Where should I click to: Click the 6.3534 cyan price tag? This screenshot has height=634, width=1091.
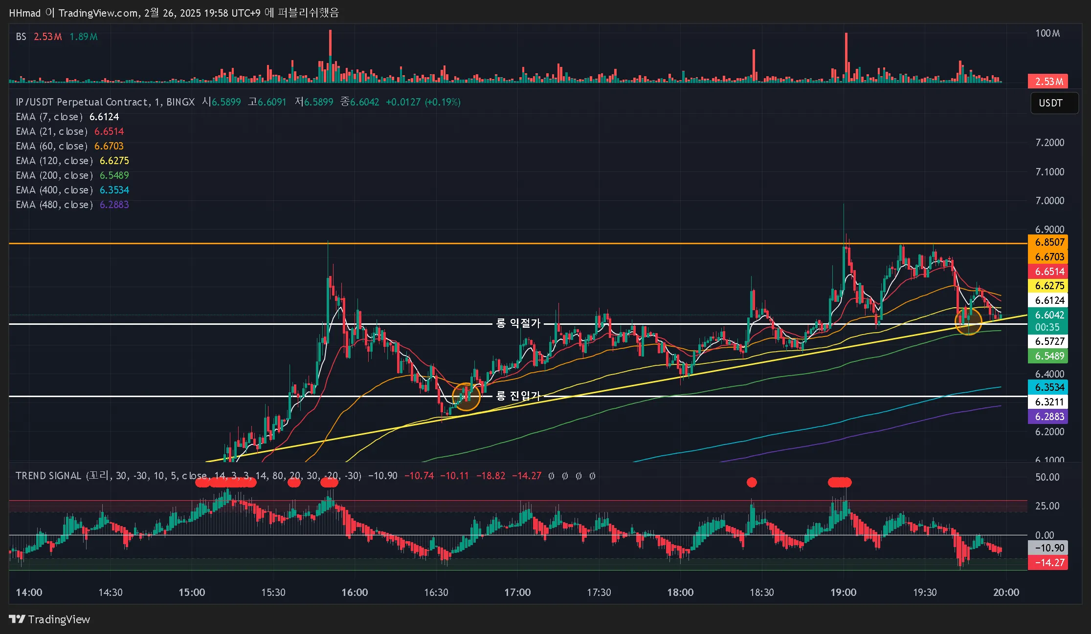pos(1048,387)
